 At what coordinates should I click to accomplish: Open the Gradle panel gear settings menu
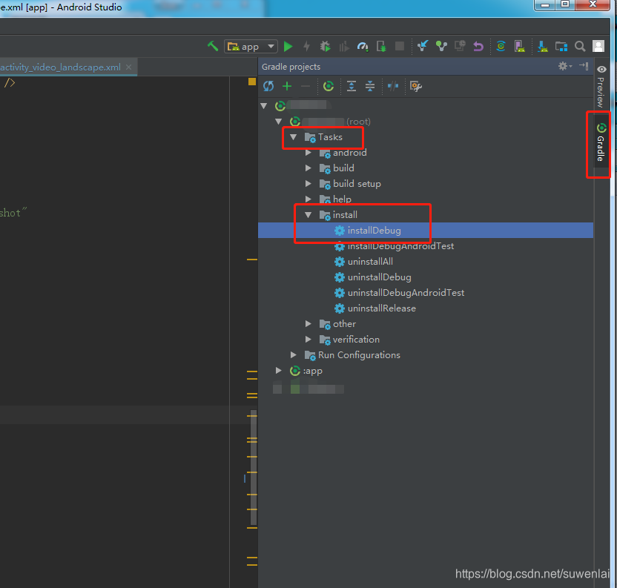565,66
